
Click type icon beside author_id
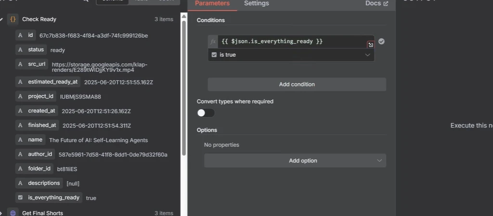click(x=20, y=154)
